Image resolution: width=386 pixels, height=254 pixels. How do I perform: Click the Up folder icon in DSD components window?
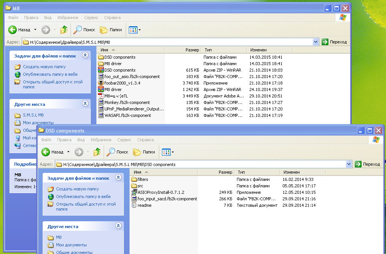pyautogui.click(x=97, y=152)
